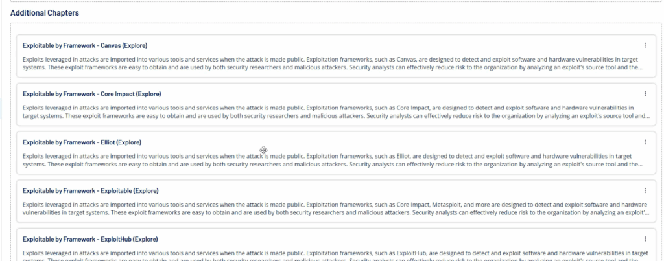The image size is (664, 261).
Task: Click 'Exploitable by Framework - Elliot (Explore)' title
Action: pos(82,142)
